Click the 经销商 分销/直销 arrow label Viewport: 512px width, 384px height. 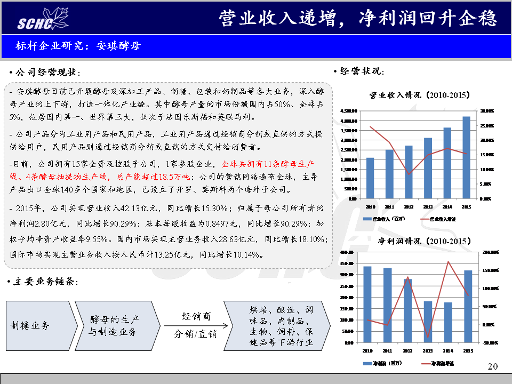tap(196, 325)
